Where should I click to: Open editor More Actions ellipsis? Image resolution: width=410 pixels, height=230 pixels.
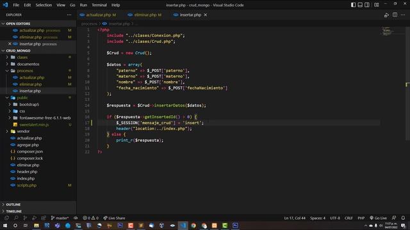click(403, 15)
